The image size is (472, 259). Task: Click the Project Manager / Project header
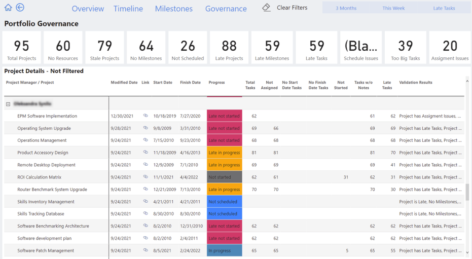point(30,83)
